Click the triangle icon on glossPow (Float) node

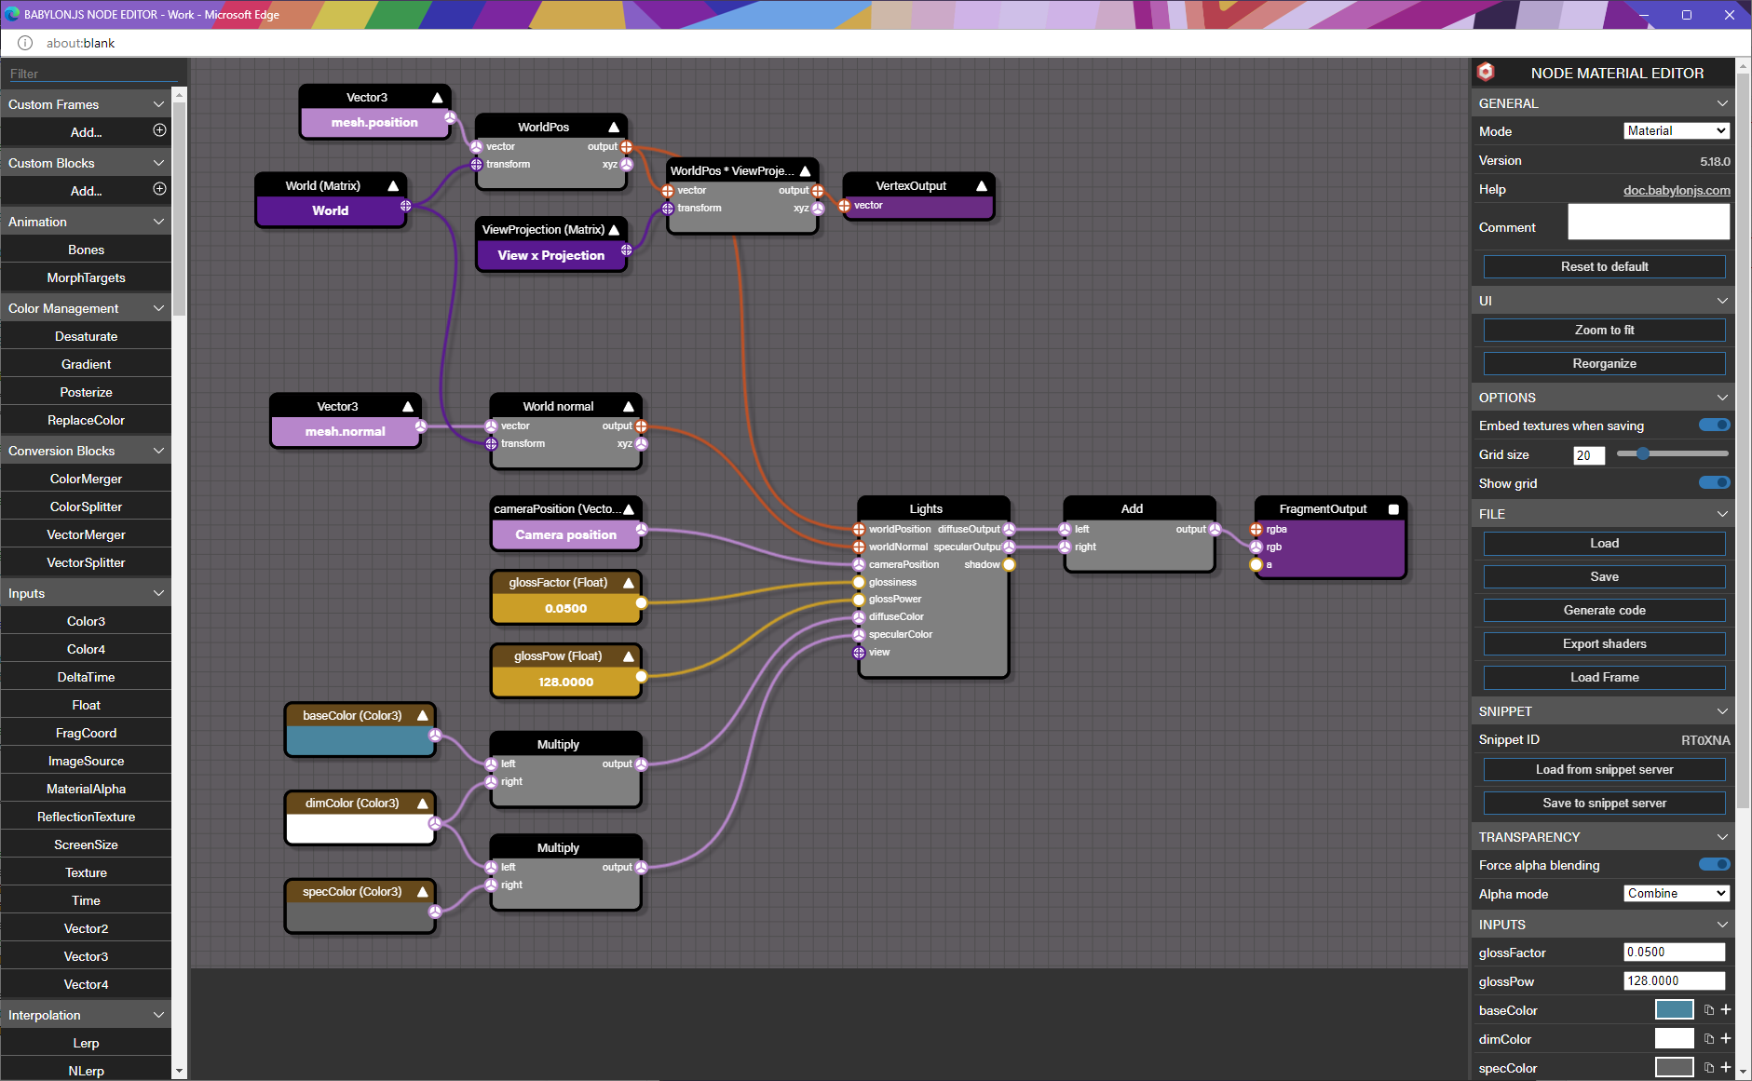(629, 655)
